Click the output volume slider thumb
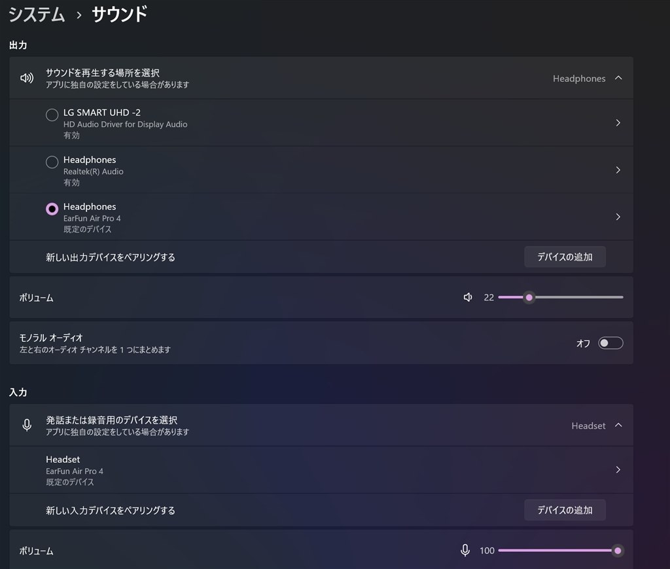670x569 pixels. coord(529,297)
